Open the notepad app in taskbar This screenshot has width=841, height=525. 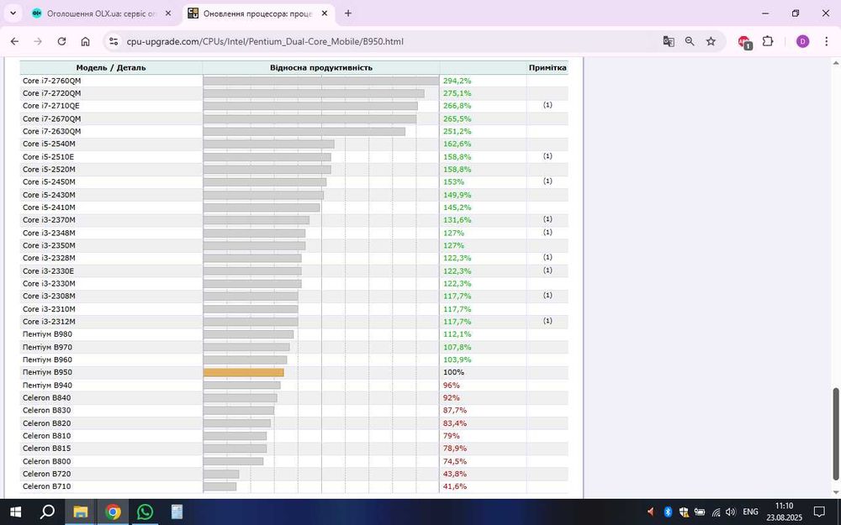(177, 512)
